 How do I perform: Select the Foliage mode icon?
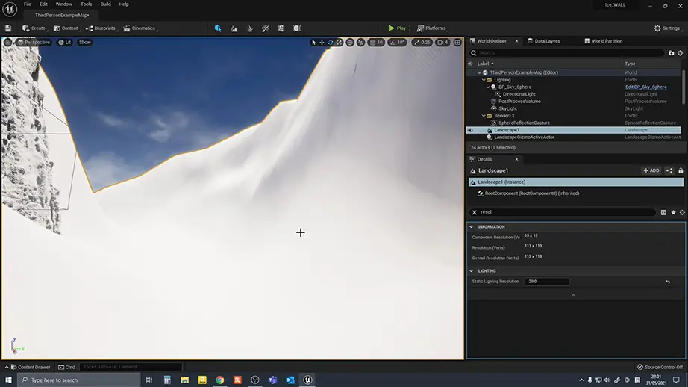coord(250,28)
